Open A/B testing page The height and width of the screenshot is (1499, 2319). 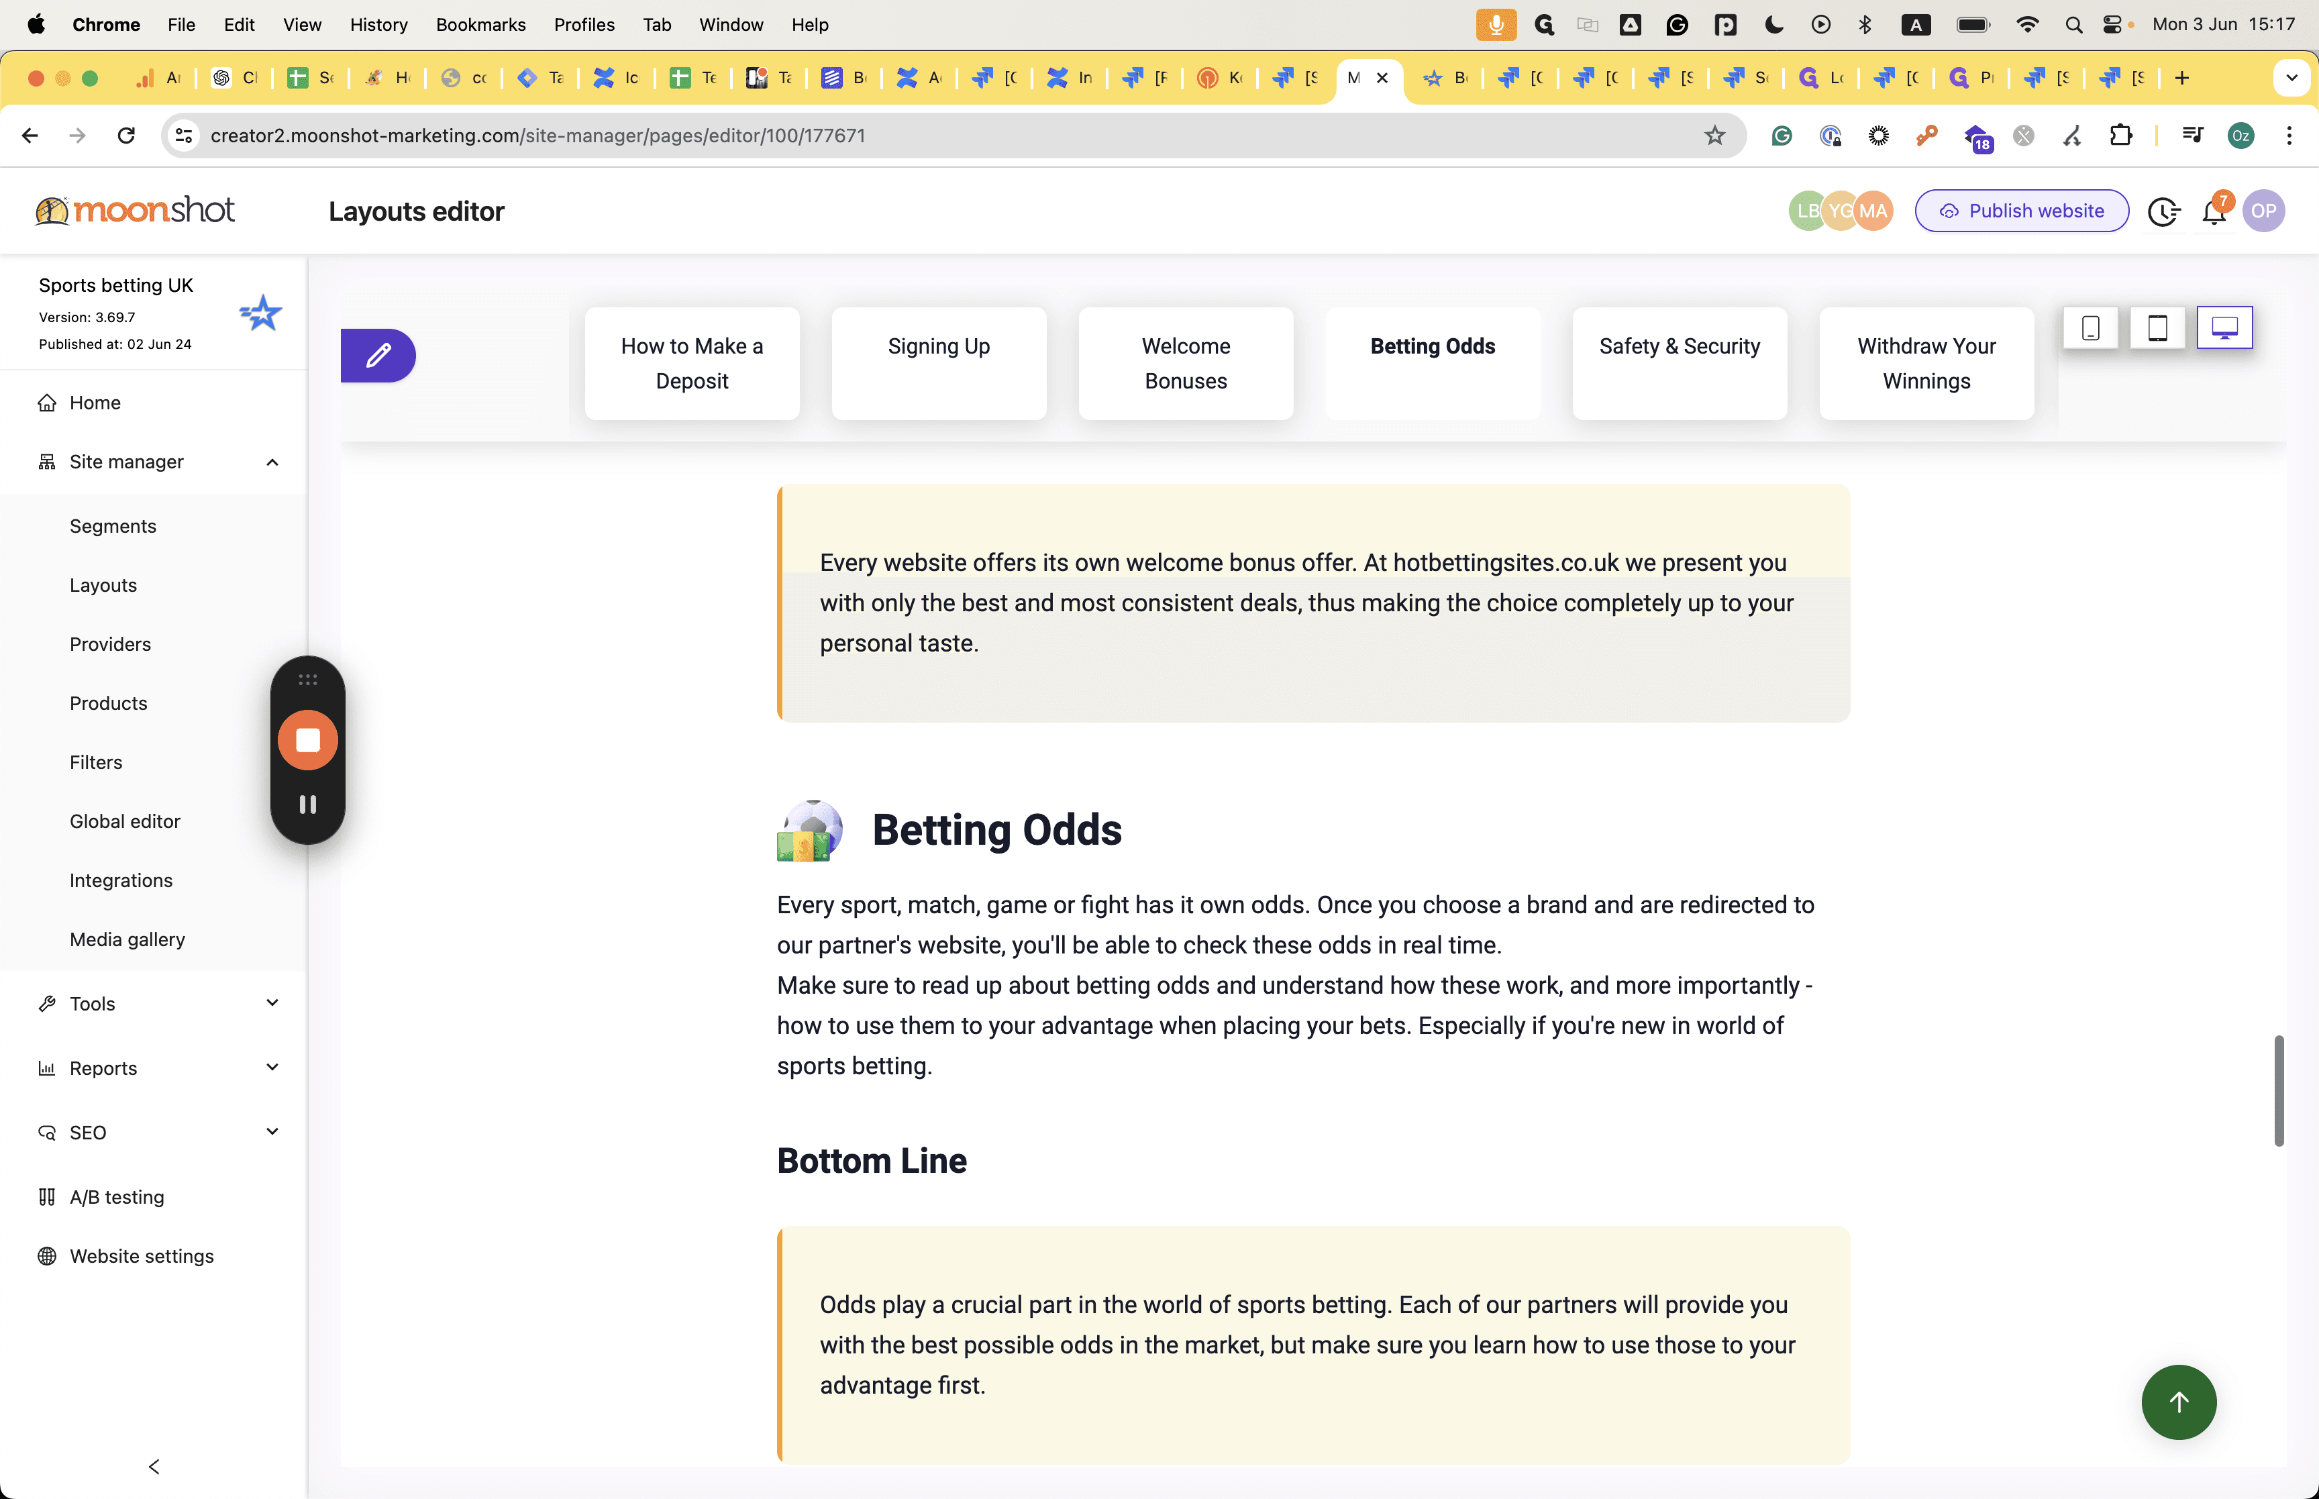[117, 1197]
